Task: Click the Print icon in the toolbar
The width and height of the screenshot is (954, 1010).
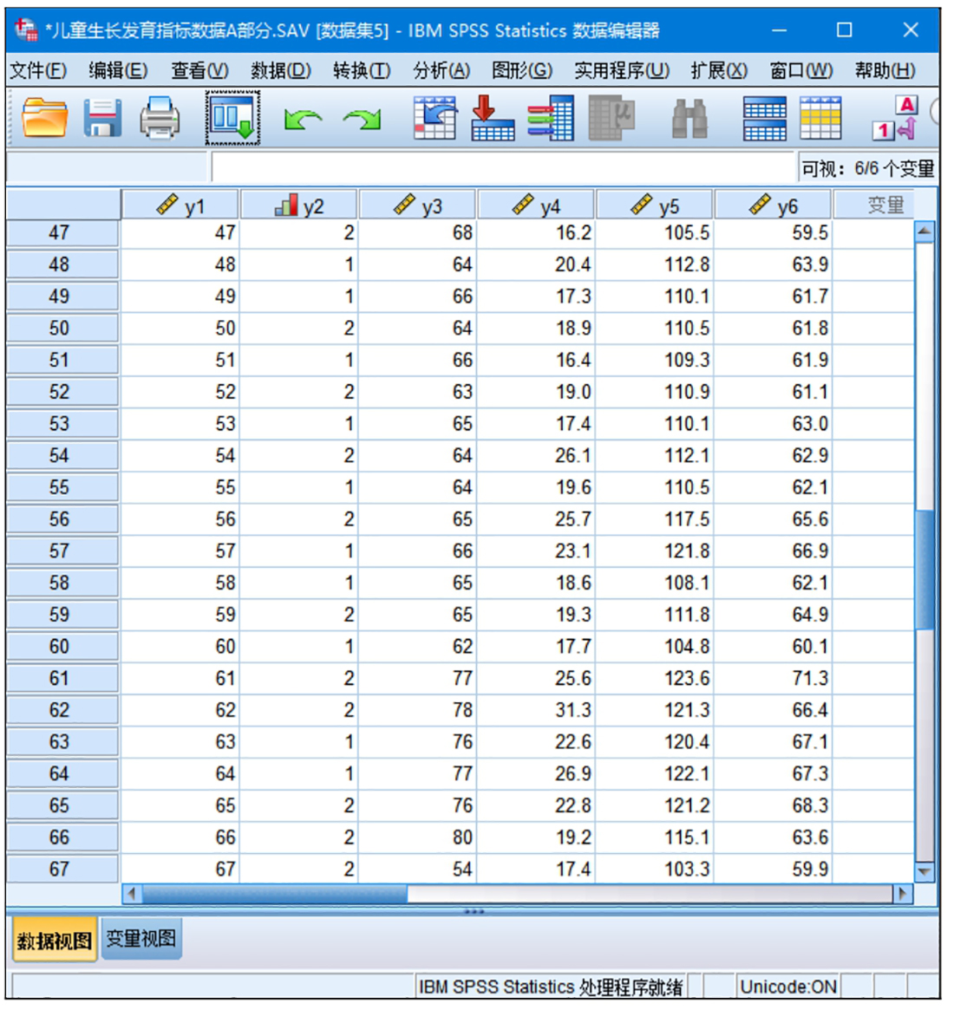Action: coord(160,118)
